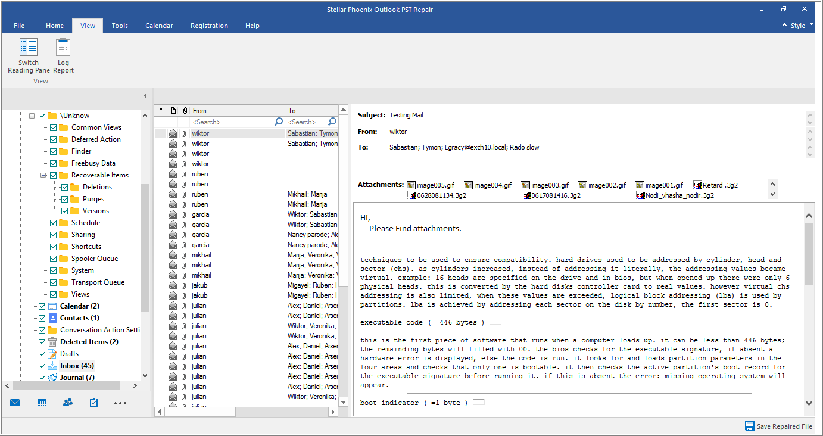
Task: Open attachment image002.gif
Action: point(602,185)
